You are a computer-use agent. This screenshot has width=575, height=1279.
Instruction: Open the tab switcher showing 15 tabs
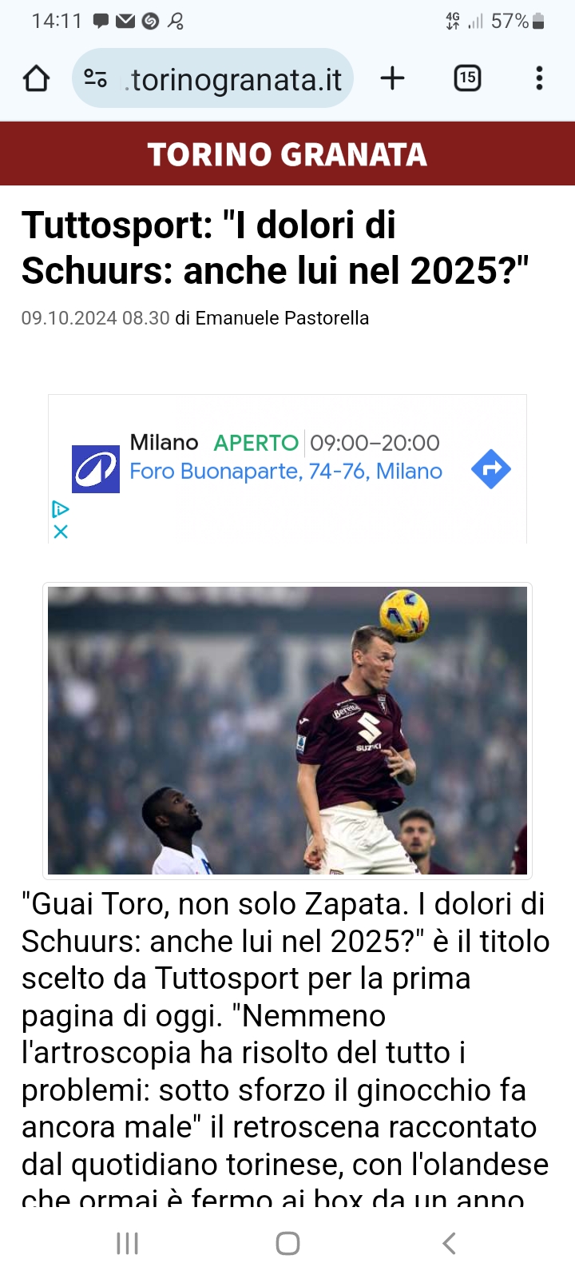pos(467,78)
